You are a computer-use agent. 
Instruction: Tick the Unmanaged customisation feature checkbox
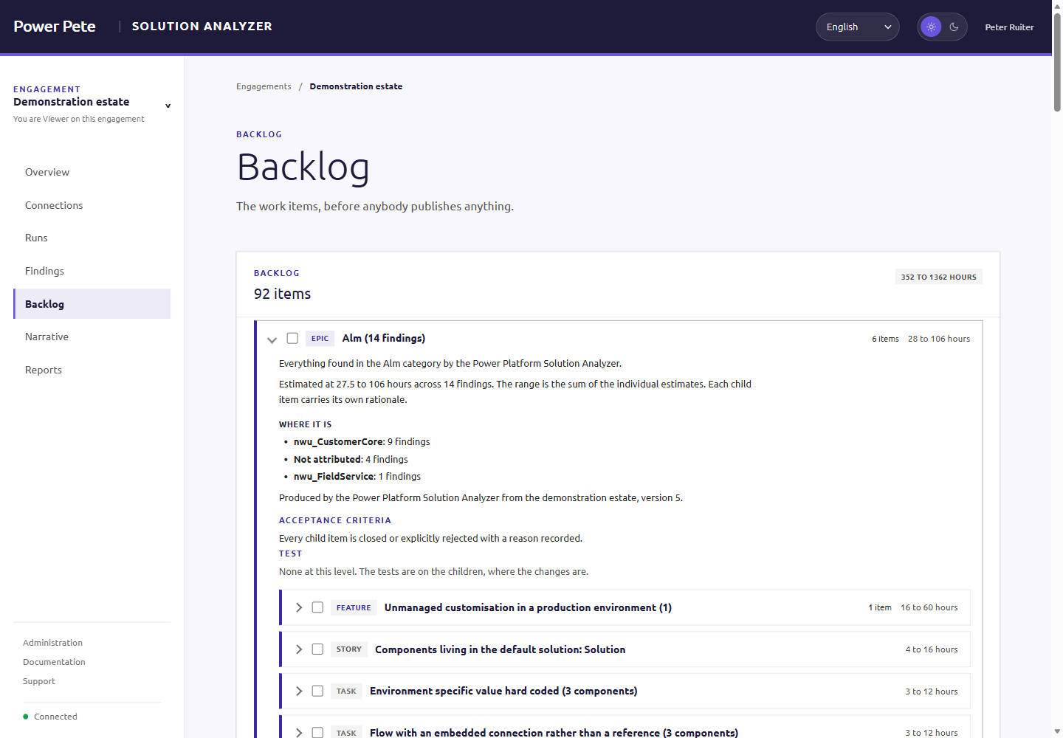click(317, 607)
